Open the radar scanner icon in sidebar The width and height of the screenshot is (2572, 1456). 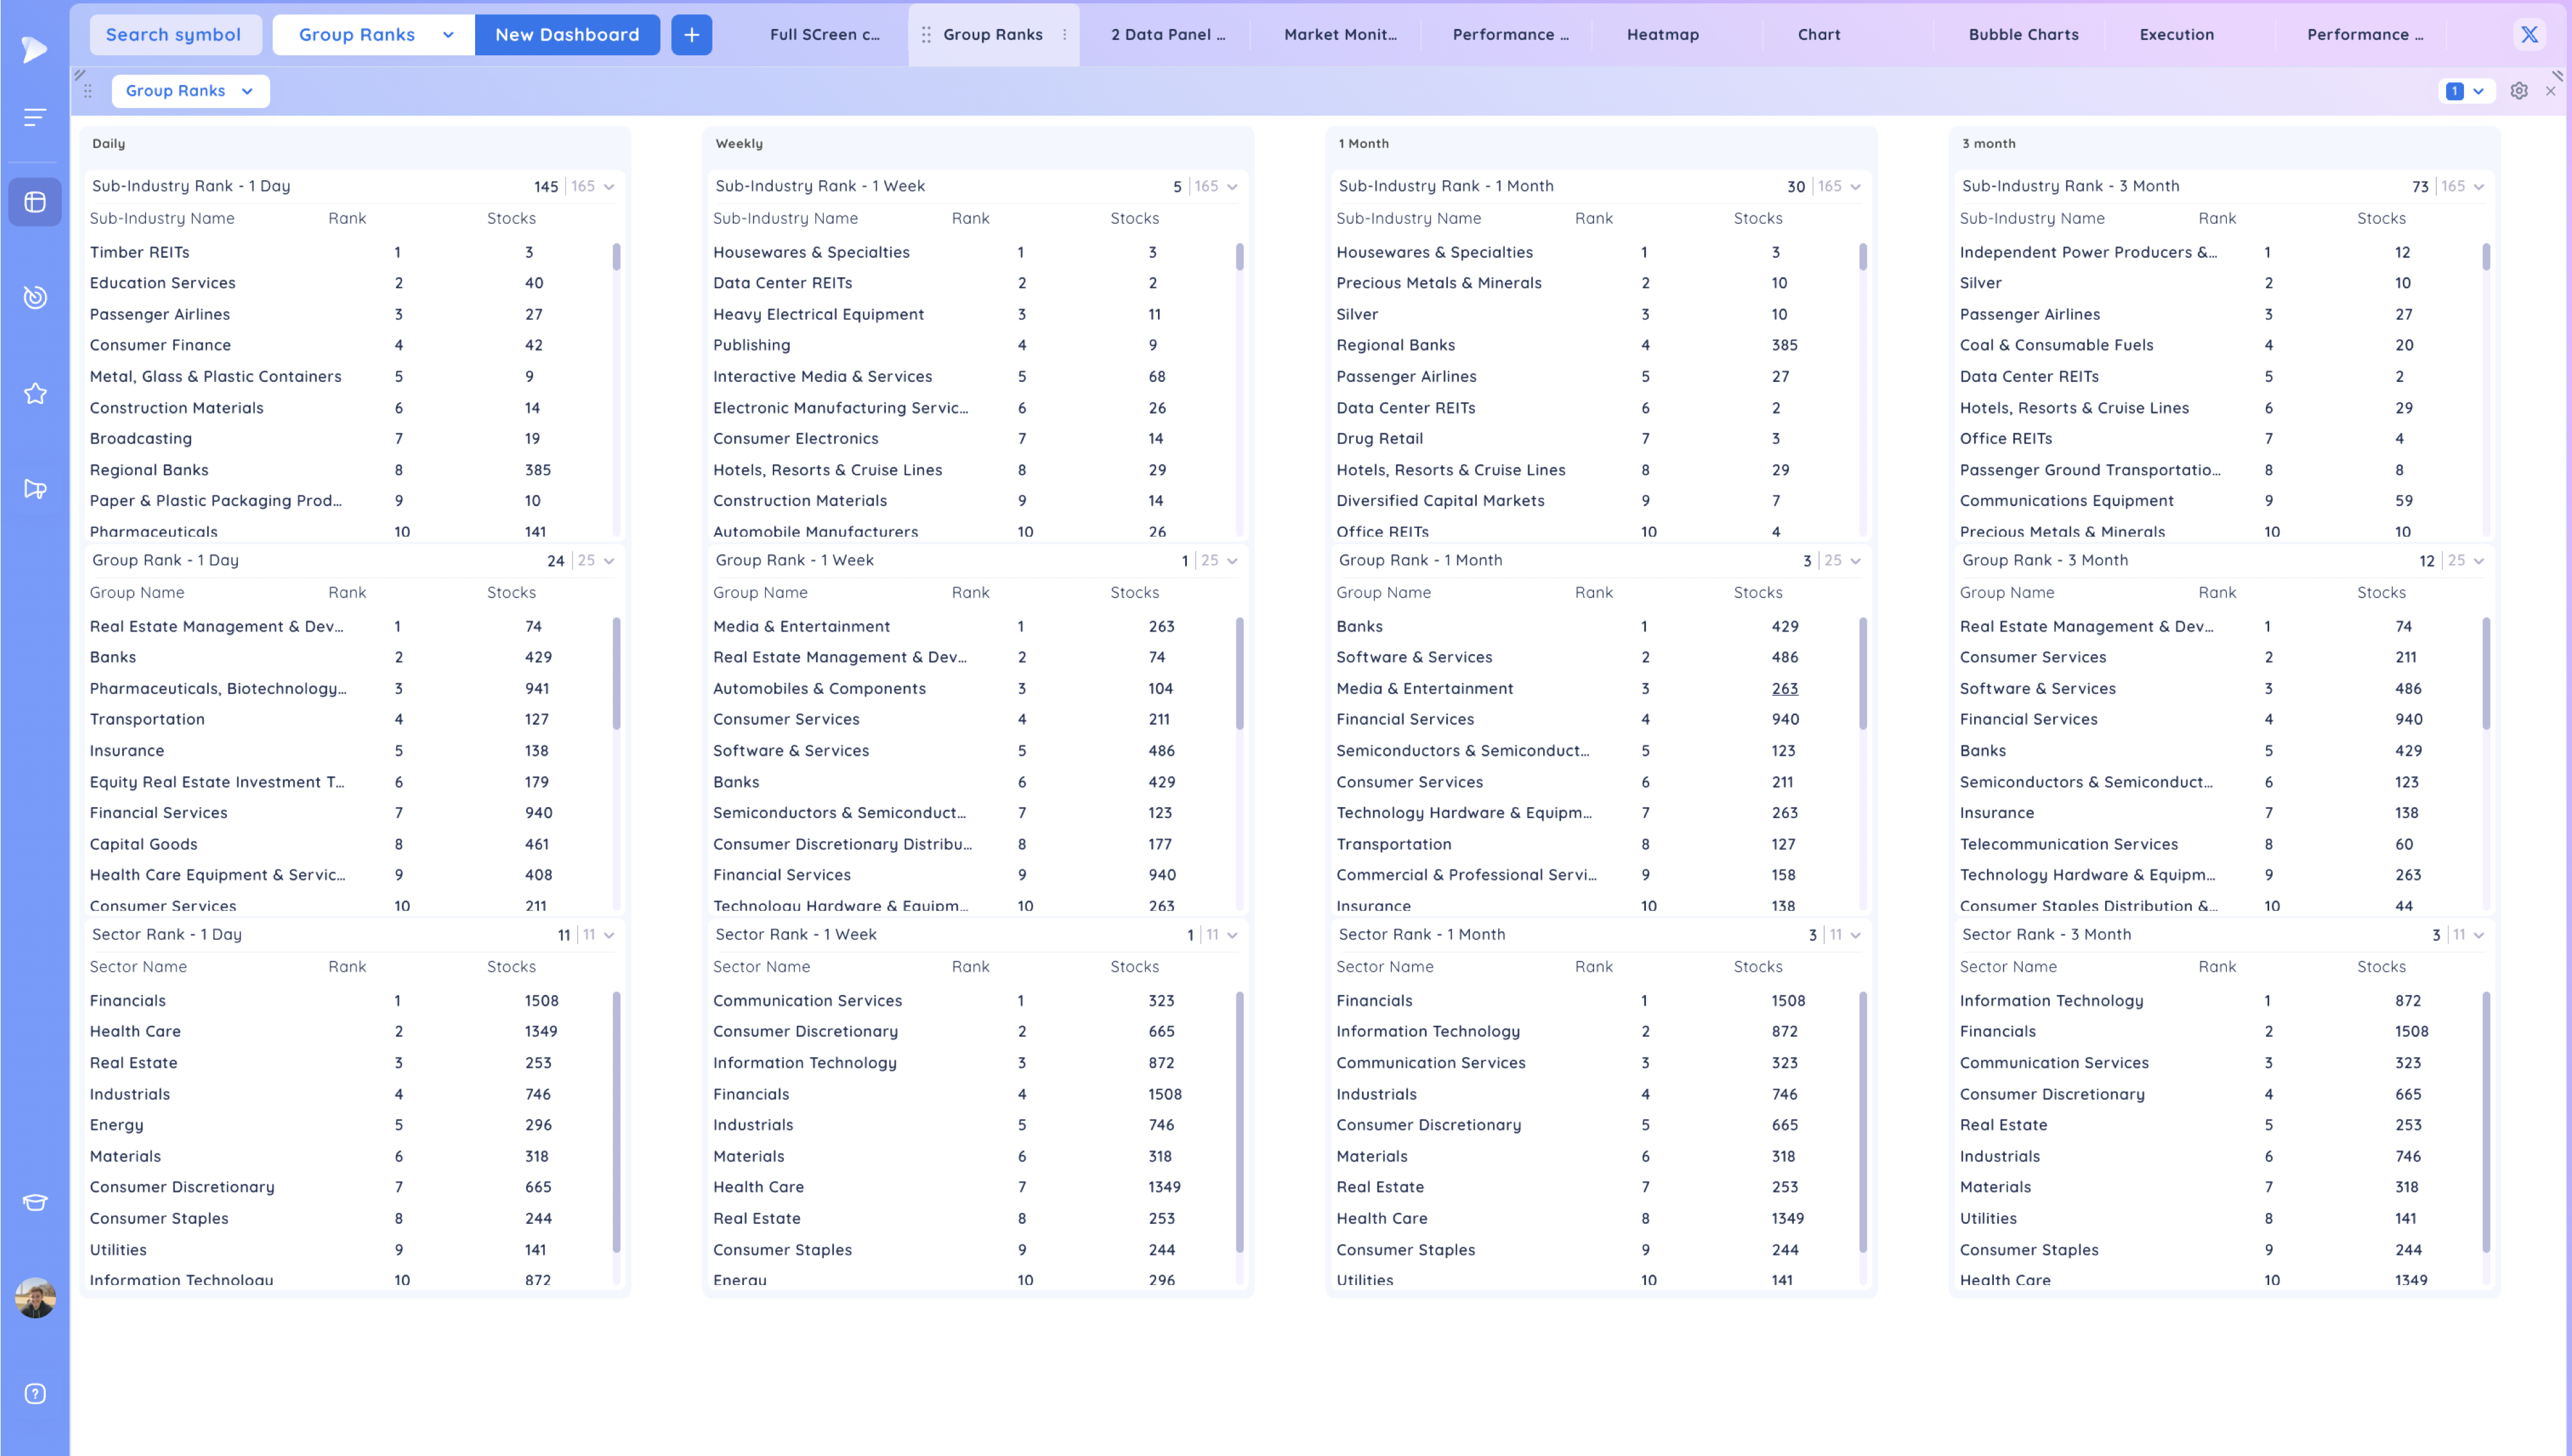[x=35, y=297]
